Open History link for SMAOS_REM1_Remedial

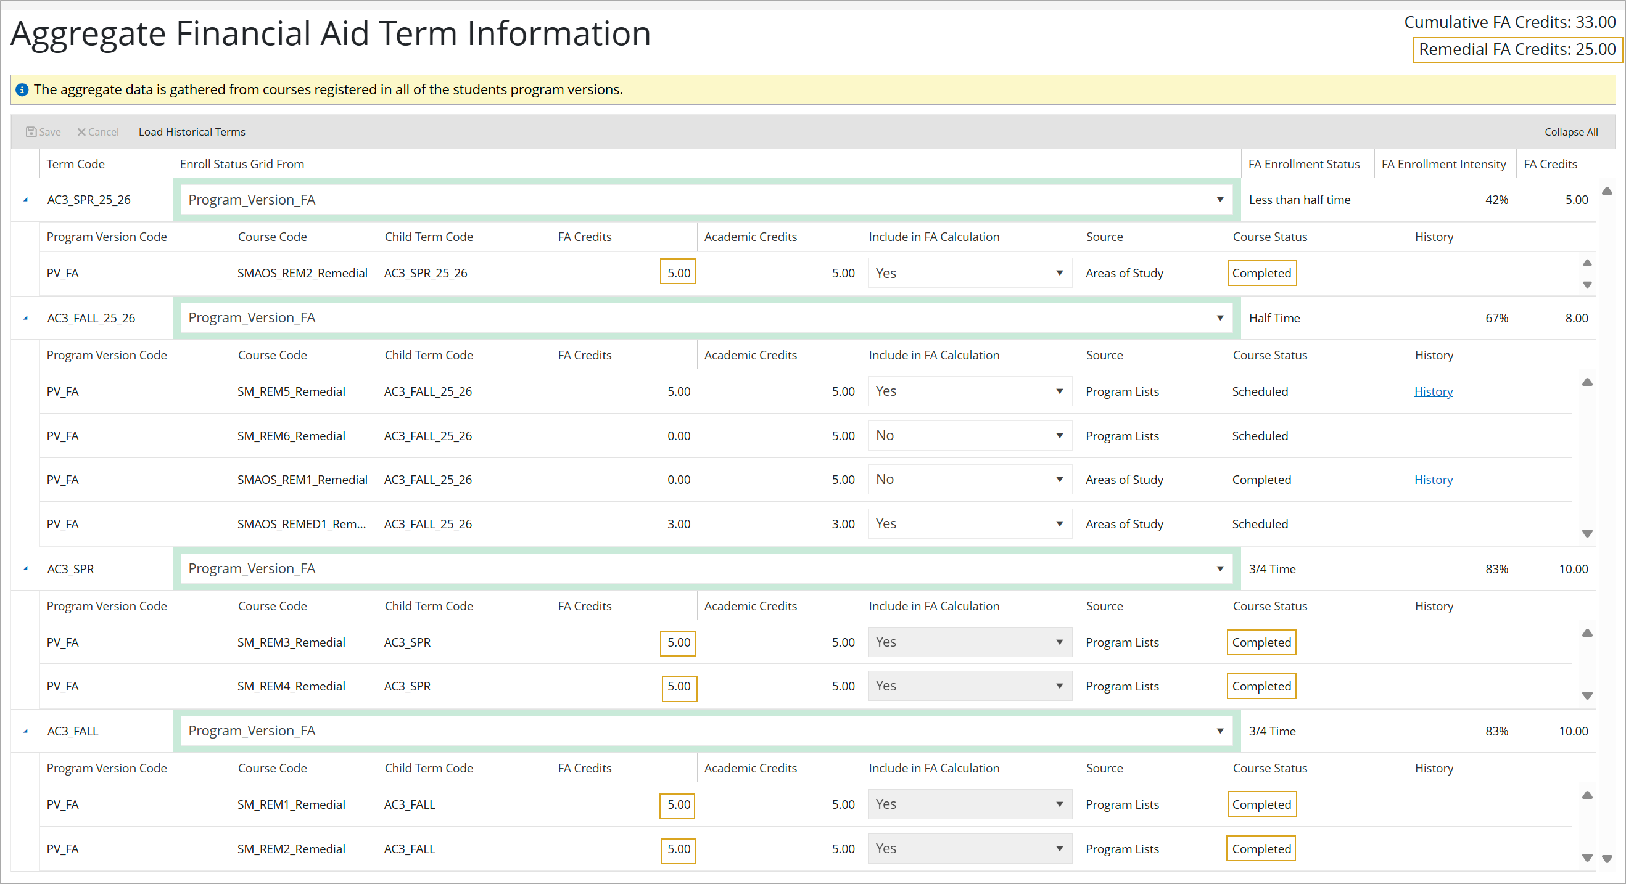pos(1433,480)
